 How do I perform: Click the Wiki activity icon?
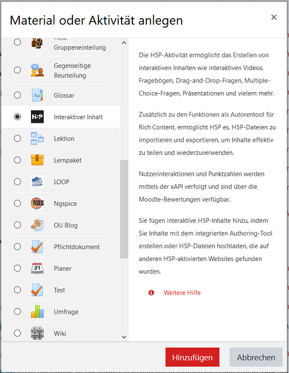37,333
